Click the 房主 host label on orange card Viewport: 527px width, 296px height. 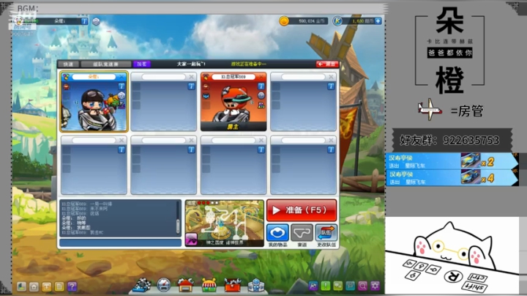[x=233, y=127]
